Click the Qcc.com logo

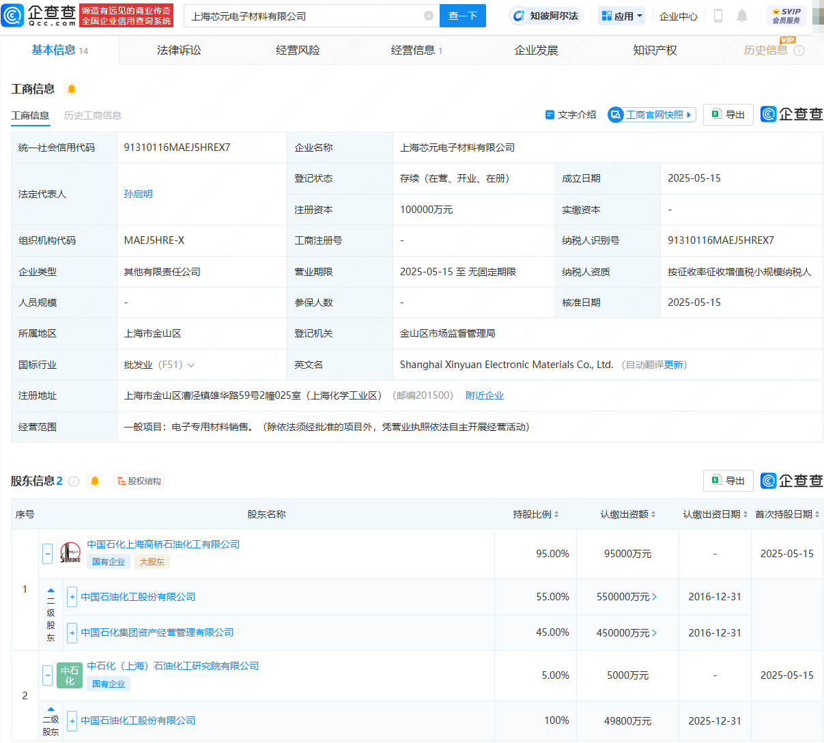[39, 15]
